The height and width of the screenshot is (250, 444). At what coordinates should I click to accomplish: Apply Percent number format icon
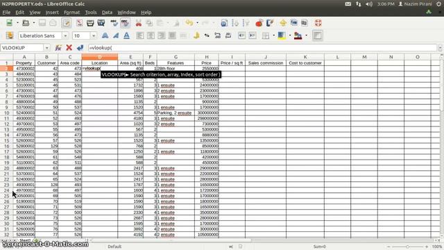(x=207, y=35)
